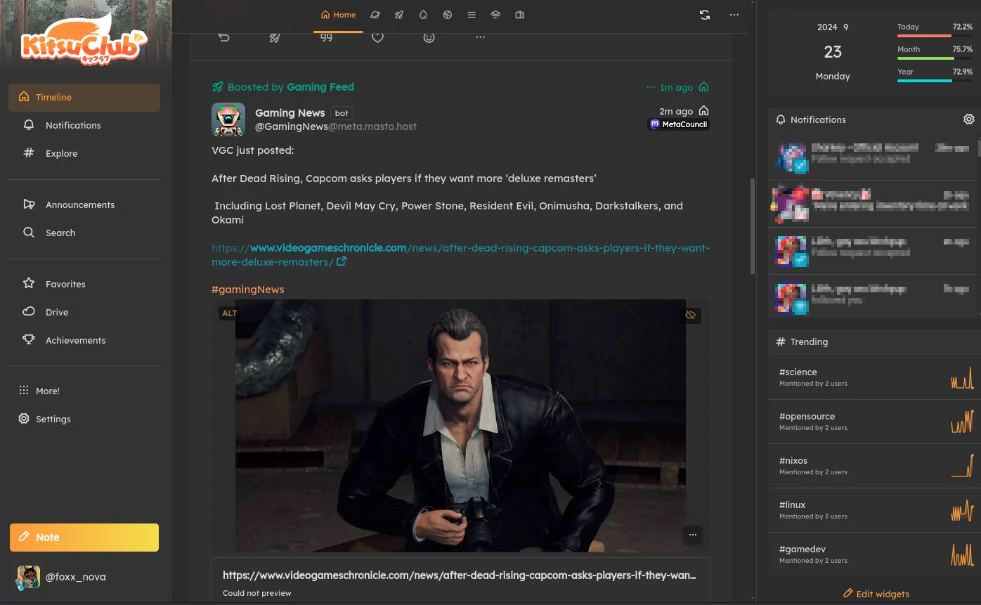Open the Gaming Feed booster profile link
The height and width of the screenshot is (605, 981).
pos(320,87)
